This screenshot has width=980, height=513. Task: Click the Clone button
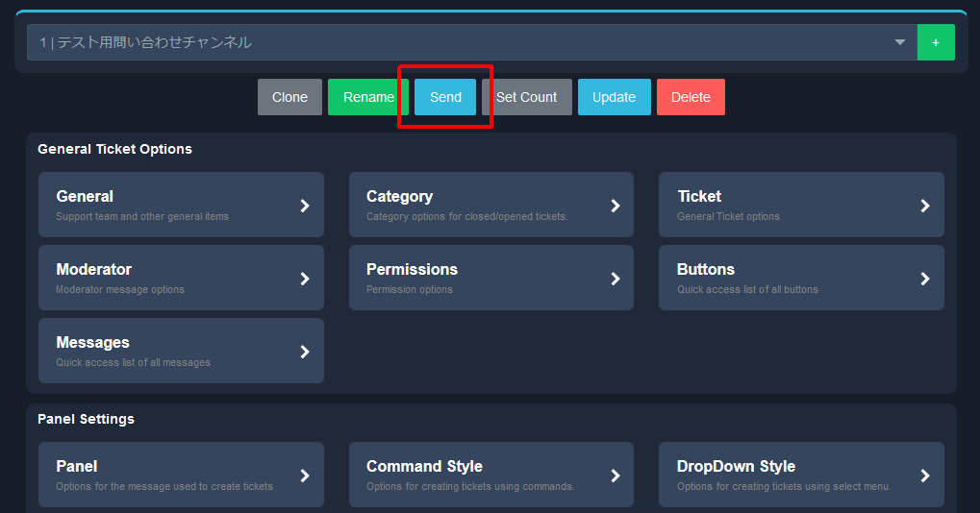point(289,97)
